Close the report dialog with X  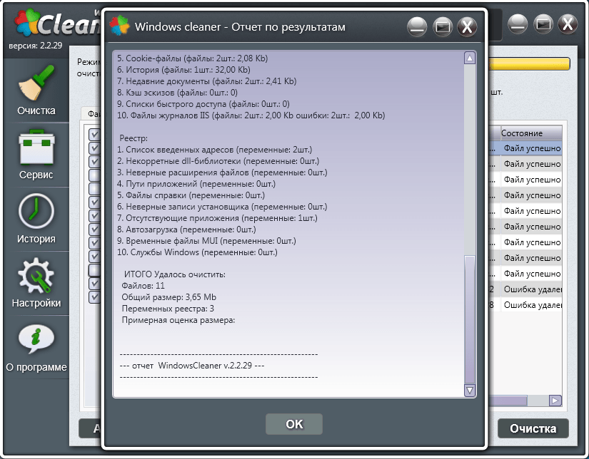coord(468,26)
